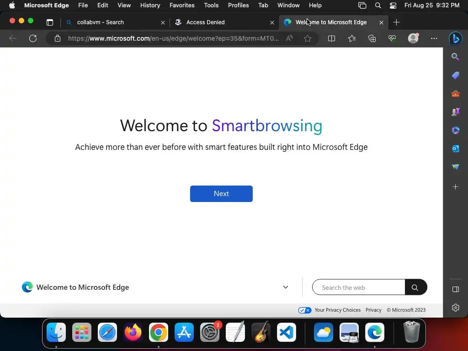Click the web search magnifier button
The image size is (468, 351).
coord(415,287)
